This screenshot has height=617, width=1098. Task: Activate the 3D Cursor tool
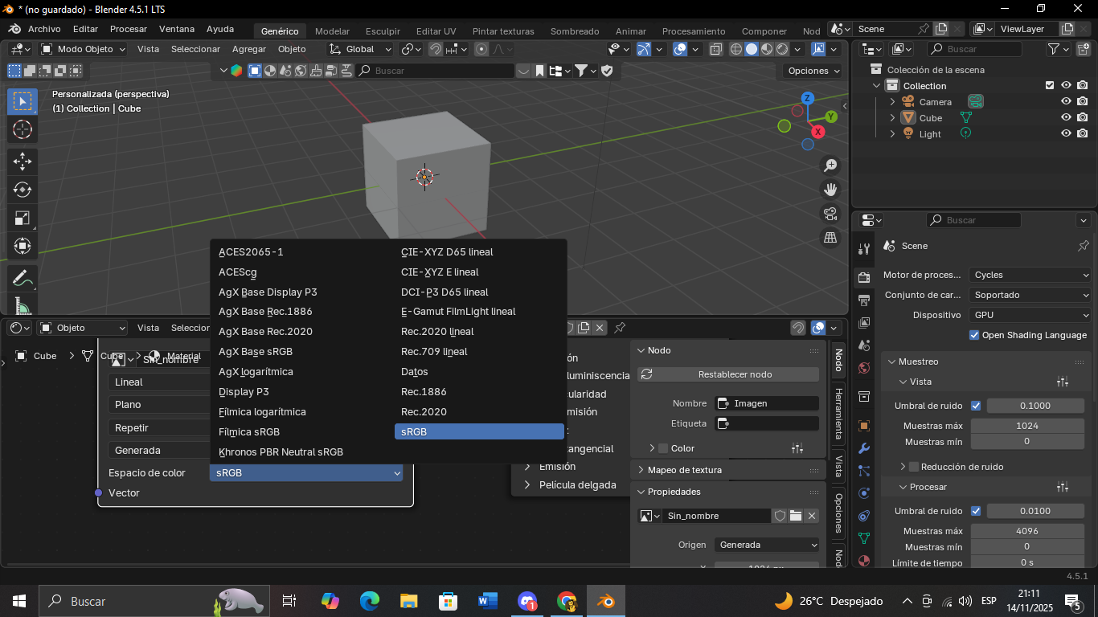click(22, 129)
